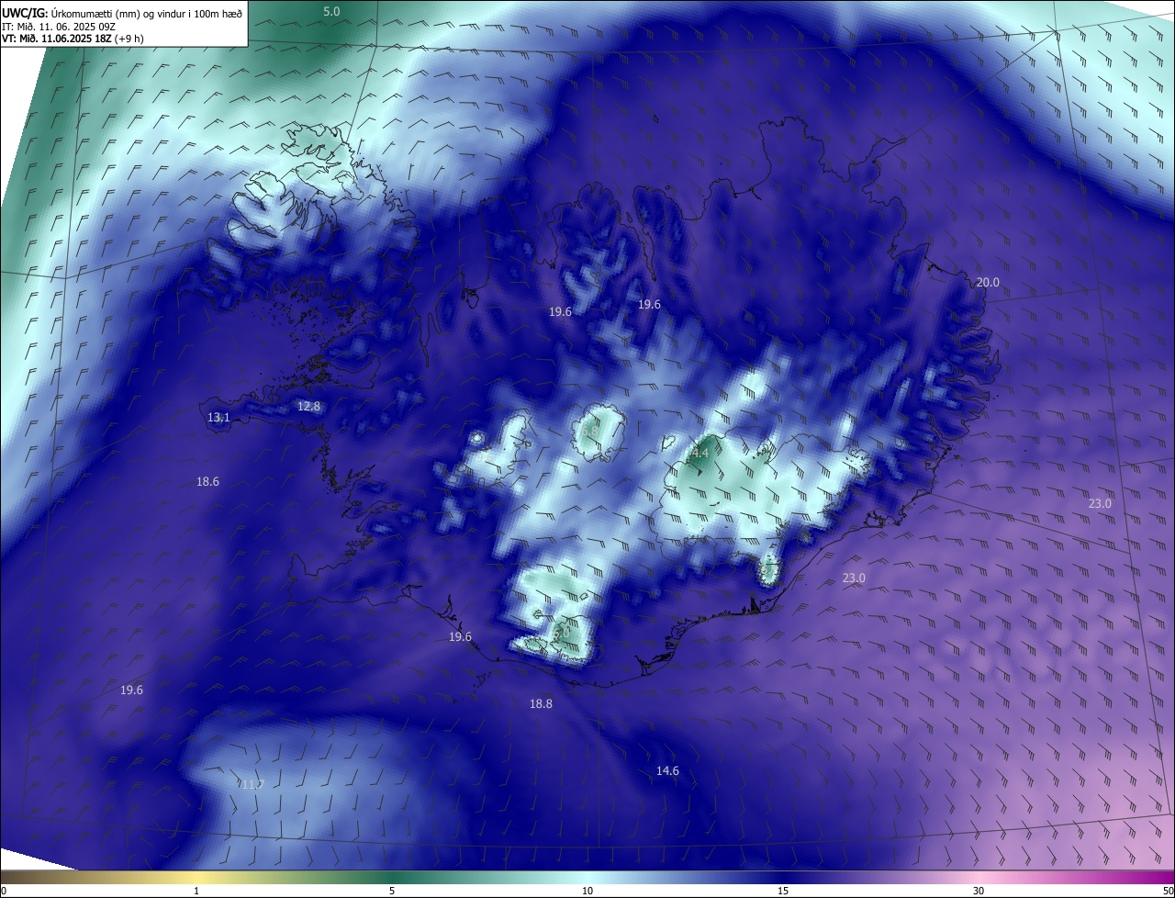Click the 5 tick on the color scale
Screen dimensions: 1175x898
(392, 891)
